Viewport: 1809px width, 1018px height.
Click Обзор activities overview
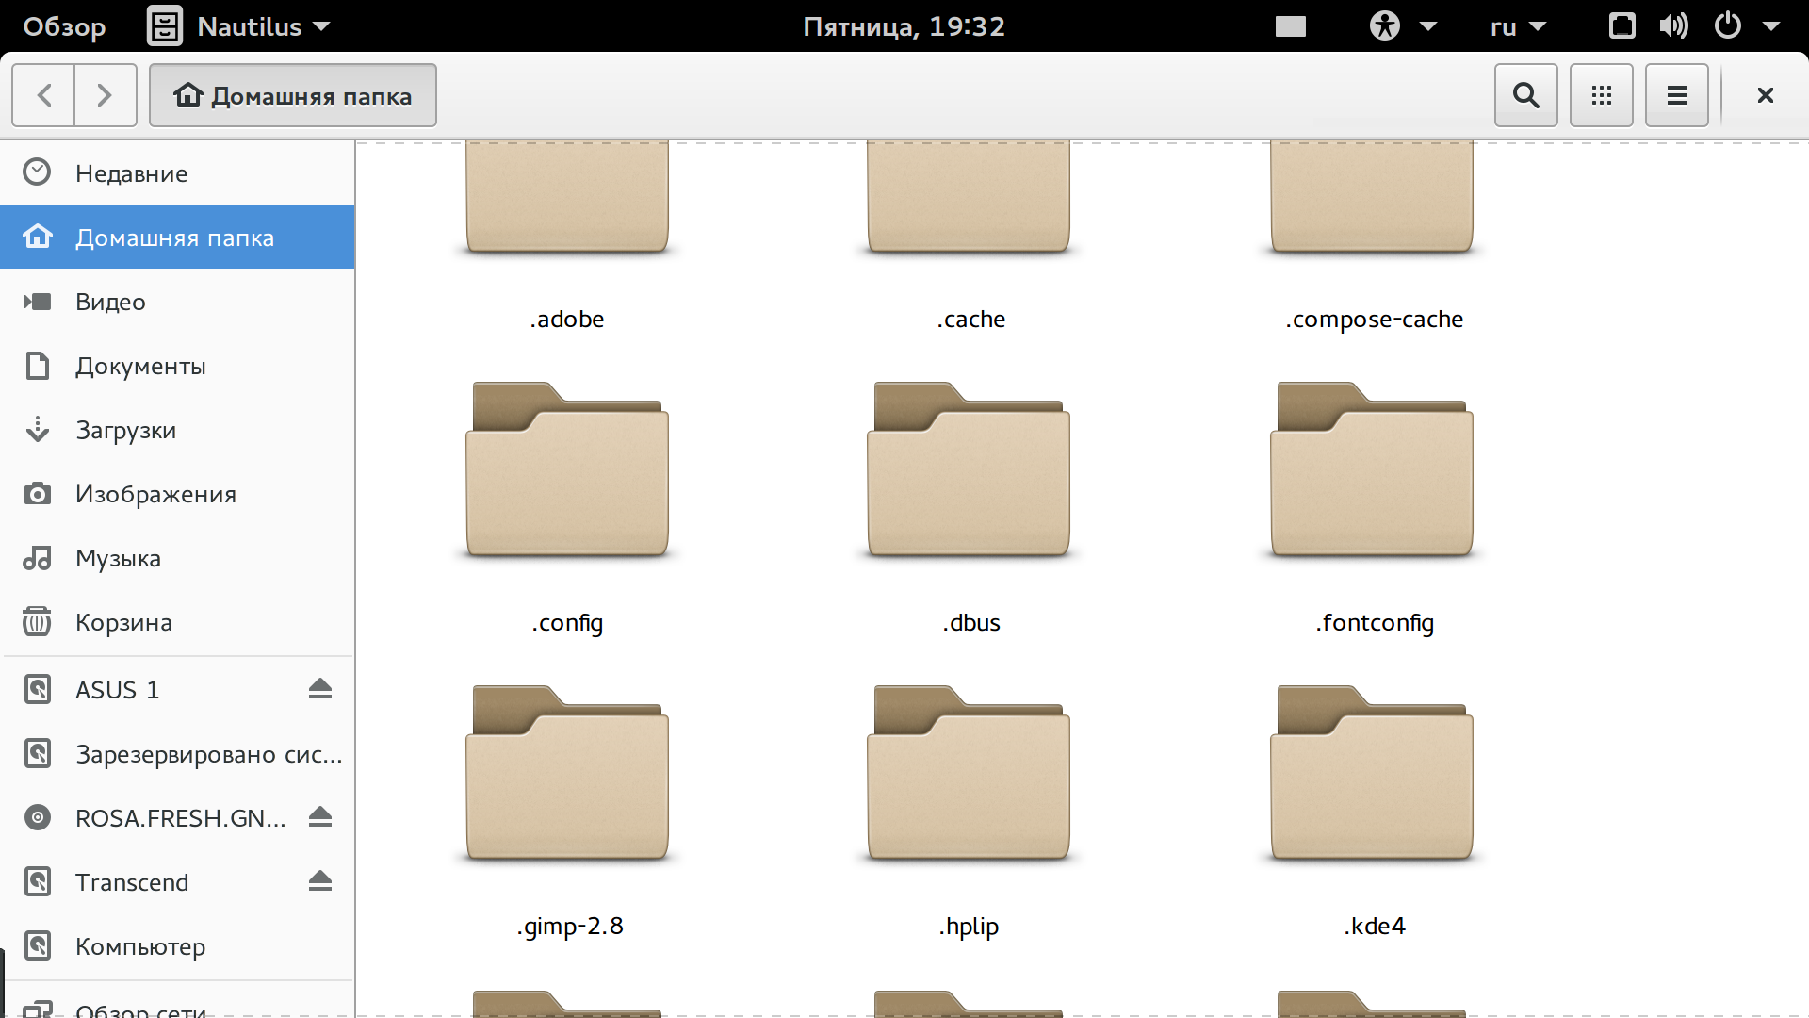click(64, 26)
